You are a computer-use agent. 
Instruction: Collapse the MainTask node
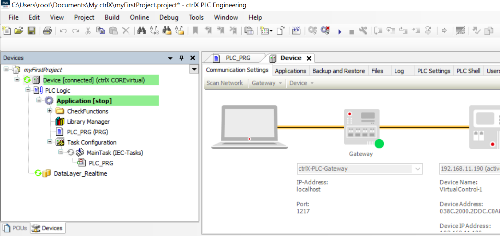[x=60, y=152]
